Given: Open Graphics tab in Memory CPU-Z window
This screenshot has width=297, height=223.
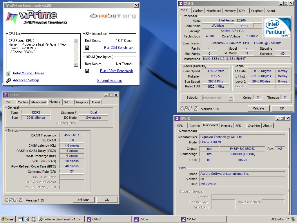Looking at the screenshot, I should click(82, 102).
